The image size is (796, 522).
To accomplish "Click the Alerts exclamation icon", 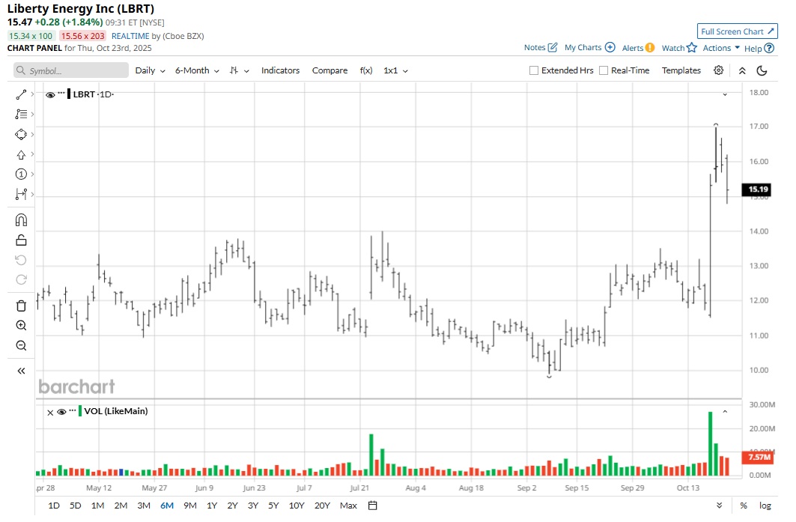I will click(x=650, y=48).
